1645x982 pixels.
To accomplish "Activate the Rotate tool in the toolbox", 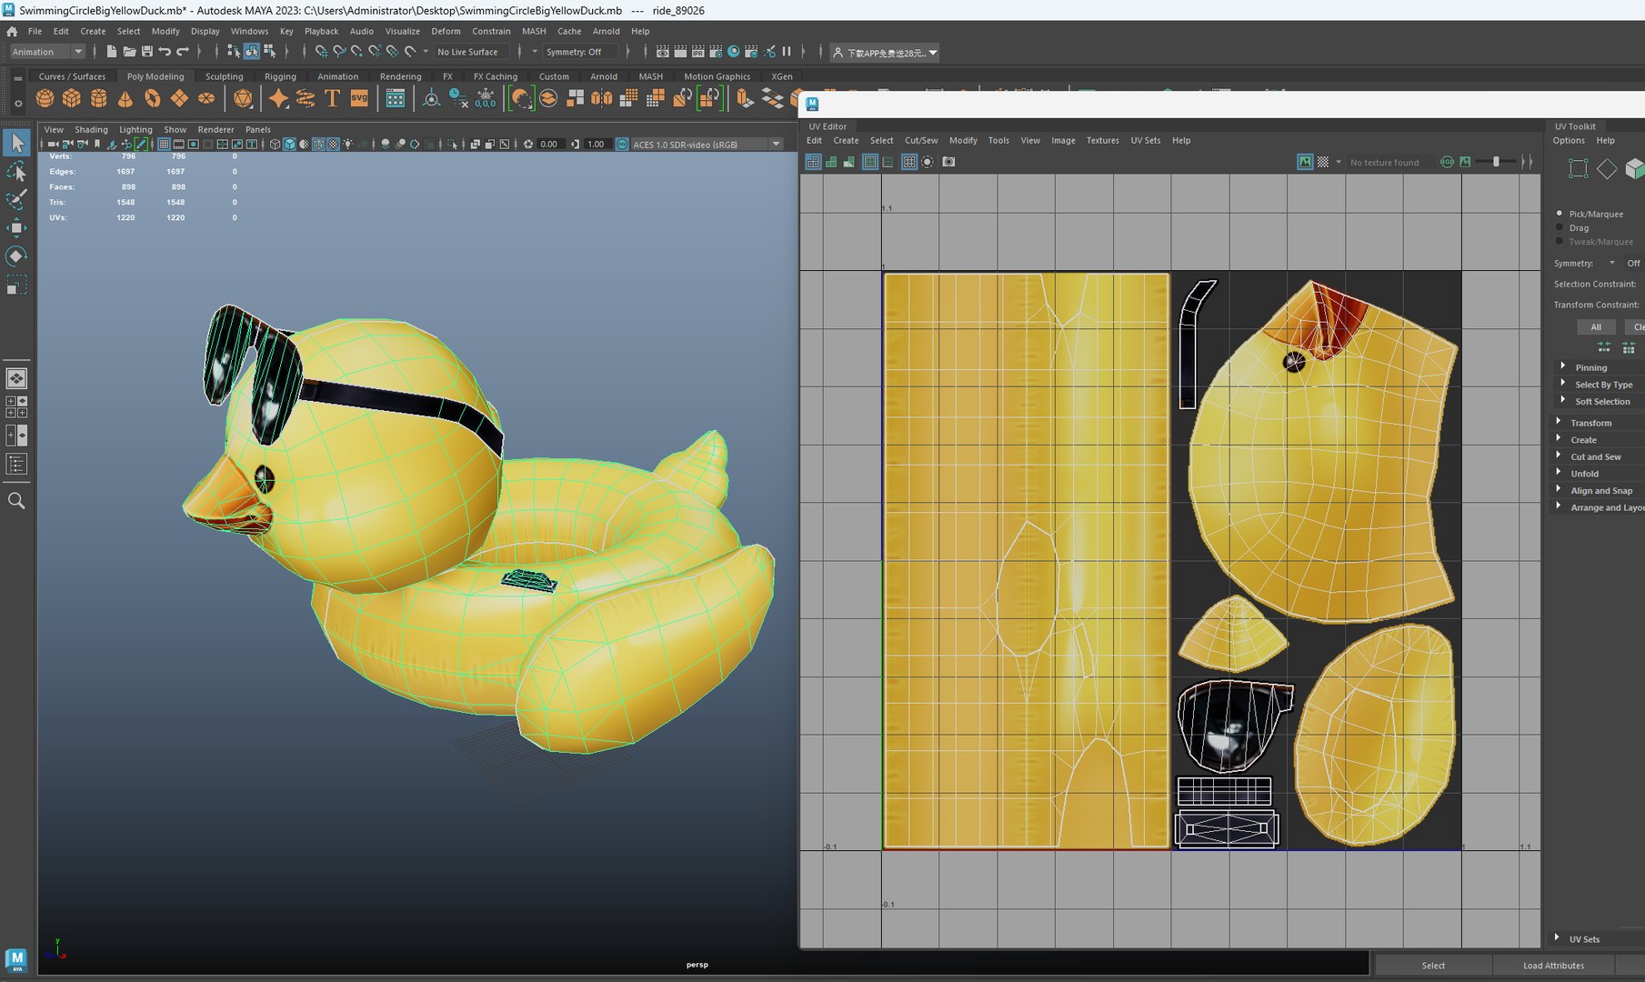I will (x=16, y=256).
